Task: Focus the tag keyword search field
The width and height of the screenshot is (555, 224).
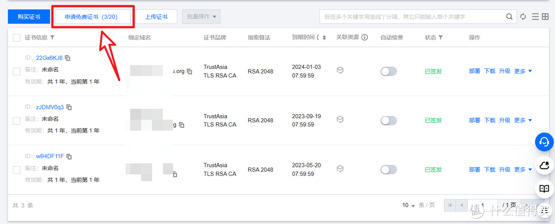Action: pyautogui.click(x=411, y=17)
